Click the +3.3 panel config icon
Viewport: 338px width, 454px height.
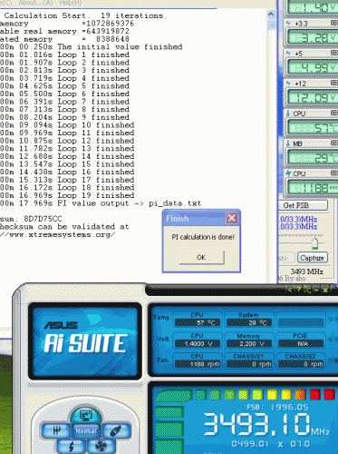(x=334, y=23)
